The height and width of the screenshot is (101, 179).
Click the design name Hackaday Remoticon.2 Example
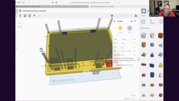point(34,11)
